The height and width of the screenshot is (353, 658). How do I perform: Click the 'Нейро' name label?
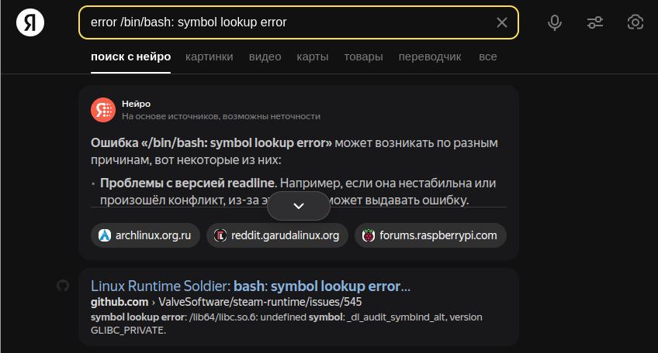[x=136, y=104]
